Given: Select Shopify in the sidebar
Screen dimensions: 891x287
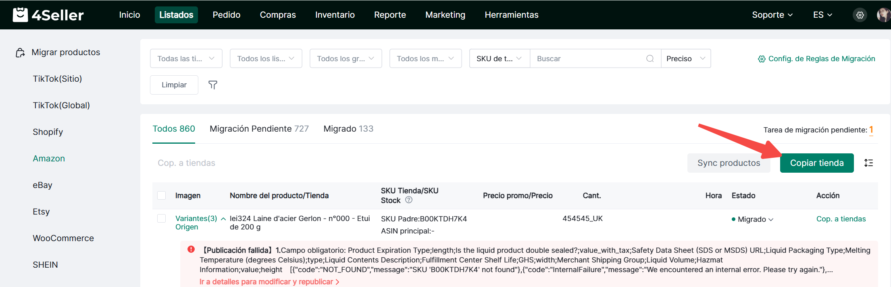Looking at the screenshot, I should pyautogui.click(x=48, y=132).
